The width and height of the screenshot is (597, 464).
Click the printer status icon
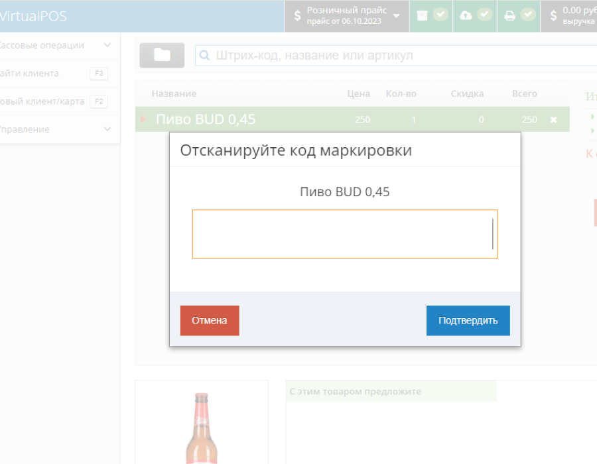[509, 16]
